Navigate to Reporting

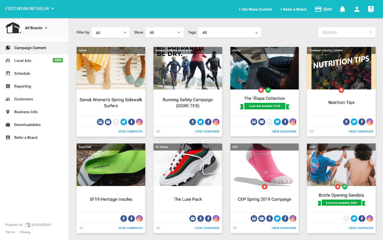pyautogui.click(x=34, y=86)
